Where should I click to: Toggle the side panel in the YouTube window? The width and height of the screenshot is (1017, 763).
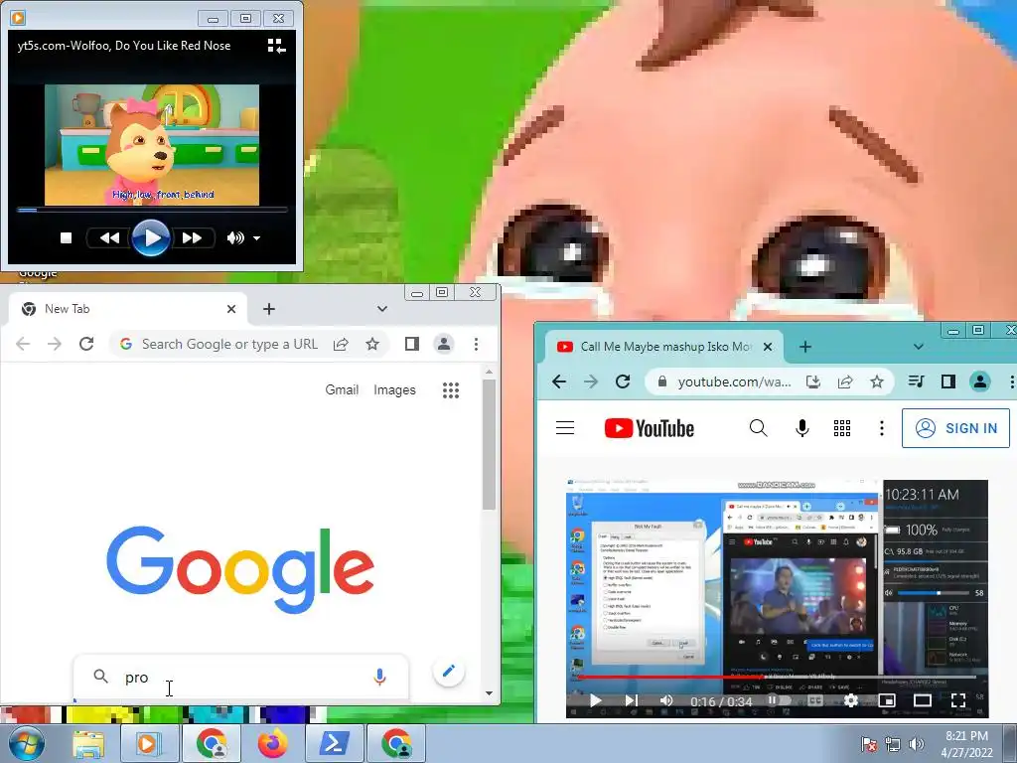pyautogui.click(x=948, y=381)
